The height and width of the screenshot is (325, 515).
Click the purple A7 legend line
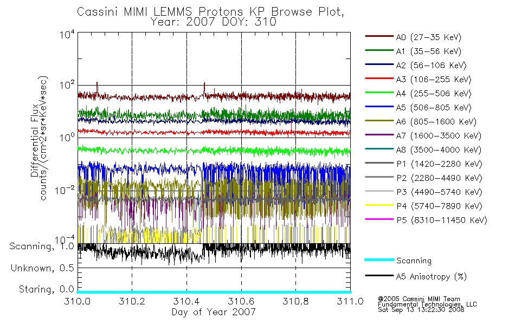click(x=379, y=135)
